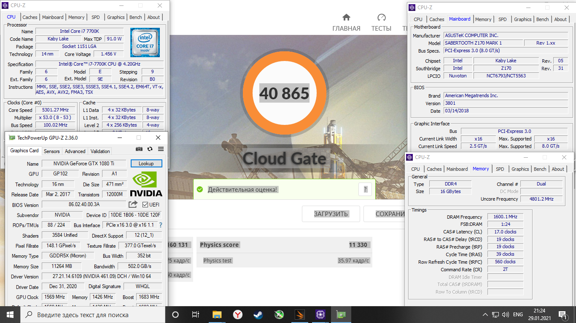The height and width of the screenshot is (323, 576).
Task: Click the Physics test 35.97 кадр/с row
Action: [284, 260]
